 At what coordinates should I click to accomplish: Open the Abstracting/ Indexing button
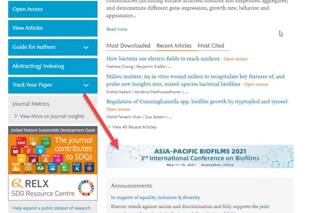52,66
